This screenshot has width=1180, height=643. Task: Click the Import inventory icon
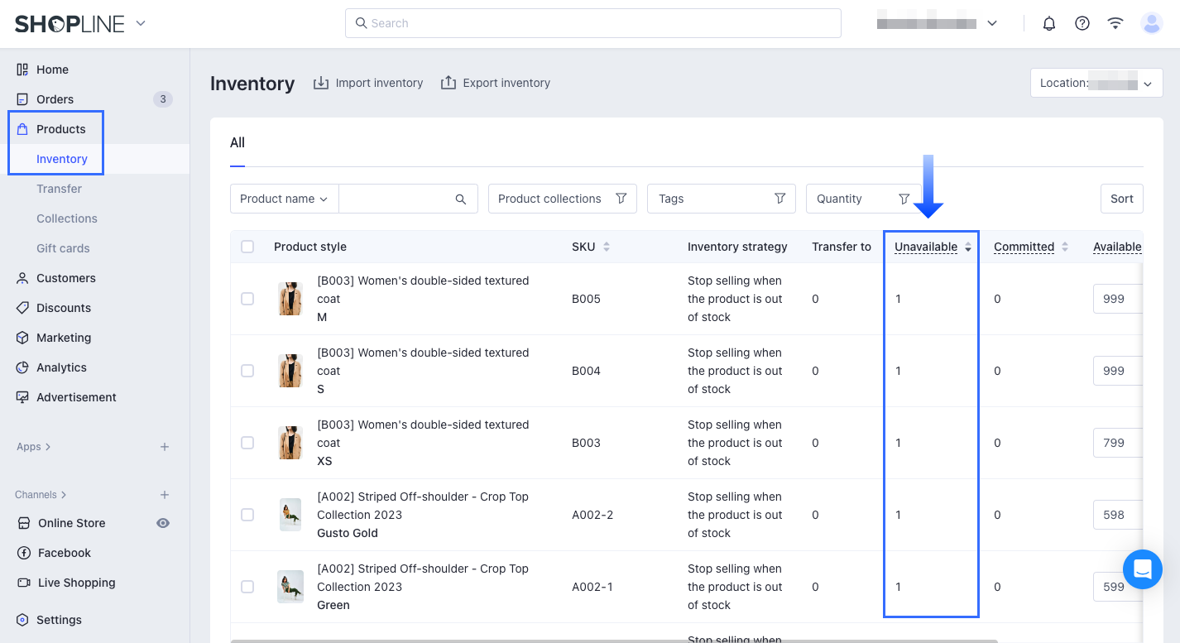321,83
